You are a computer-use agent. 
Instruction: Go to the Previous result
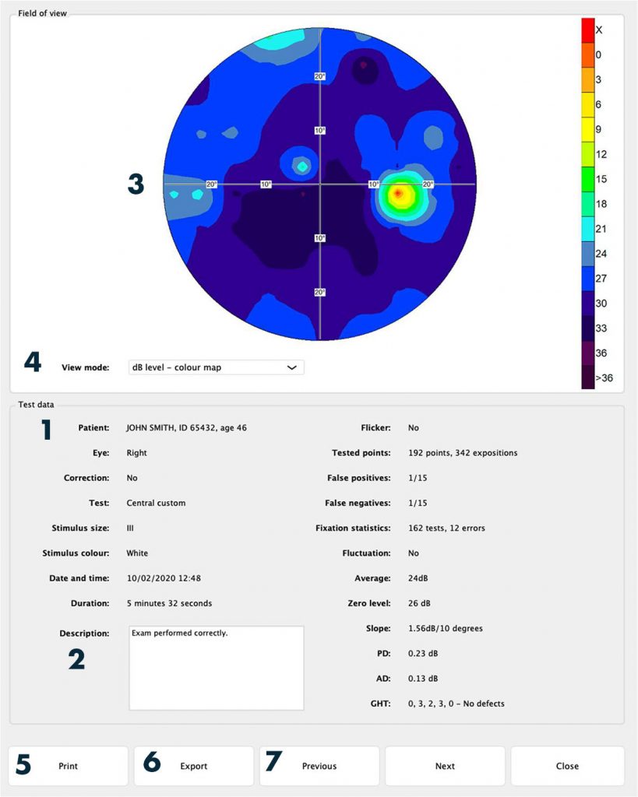pyautogui.click(x=319, y=766)
